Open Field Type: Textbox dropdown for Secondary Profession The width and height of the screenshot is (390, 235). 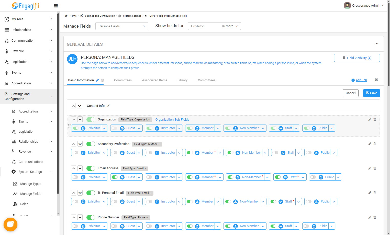pyautogui.click(x=147, y=144)
